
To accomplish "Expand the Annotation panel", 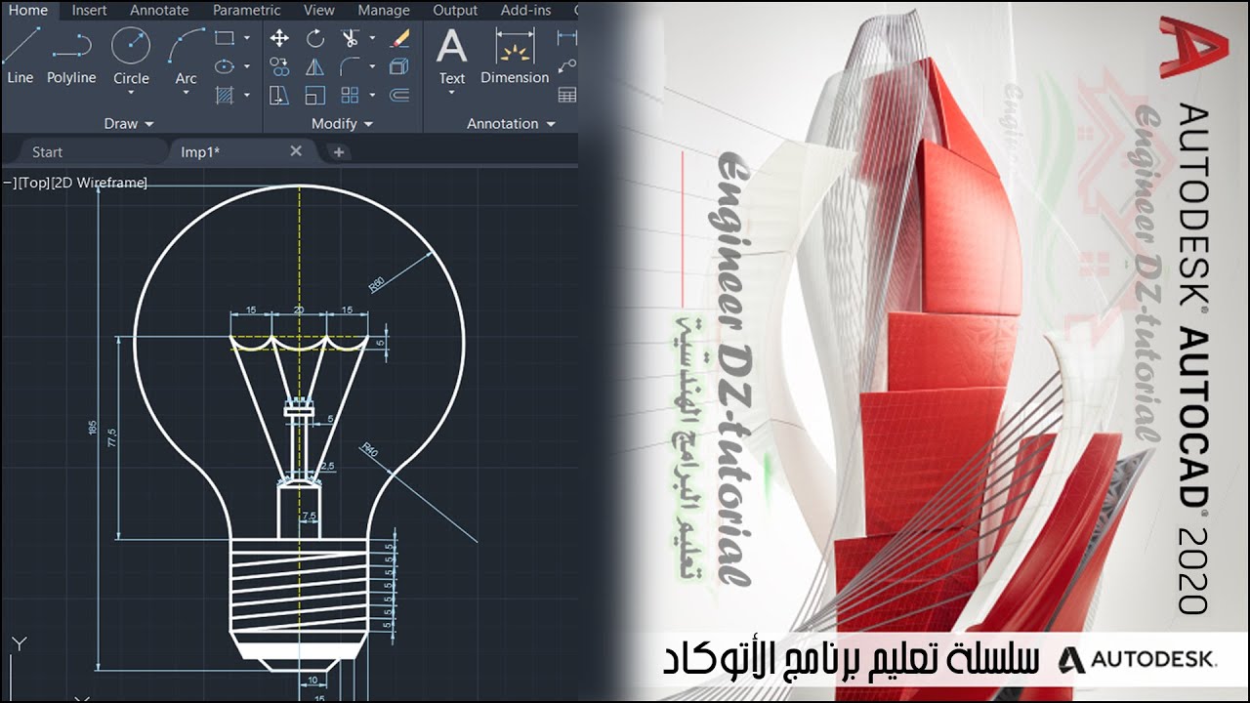I will coord(511,124).
